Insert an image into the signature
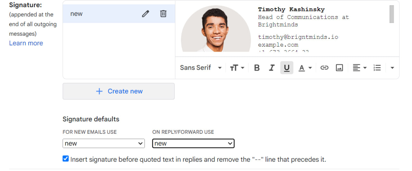The width and height of the screenshot is (412, 171). point(339,68)
